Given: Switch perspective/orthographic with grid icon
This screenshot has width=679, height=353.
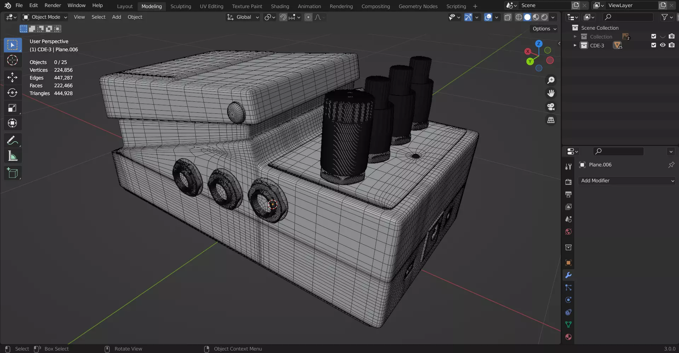Looking at the screenshot, I should click(x=551, y=120).
